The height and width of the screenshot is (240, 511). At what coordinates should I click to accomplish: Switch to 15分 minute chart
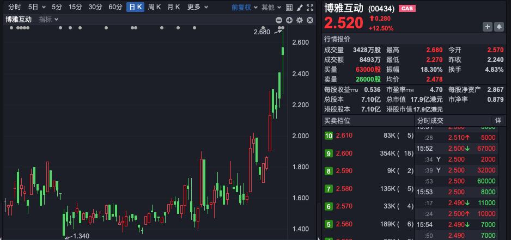click(x=75, y=7)
